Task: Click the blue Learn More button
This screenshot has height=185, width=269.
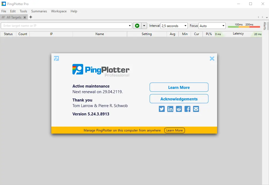Action: (179, 87)
